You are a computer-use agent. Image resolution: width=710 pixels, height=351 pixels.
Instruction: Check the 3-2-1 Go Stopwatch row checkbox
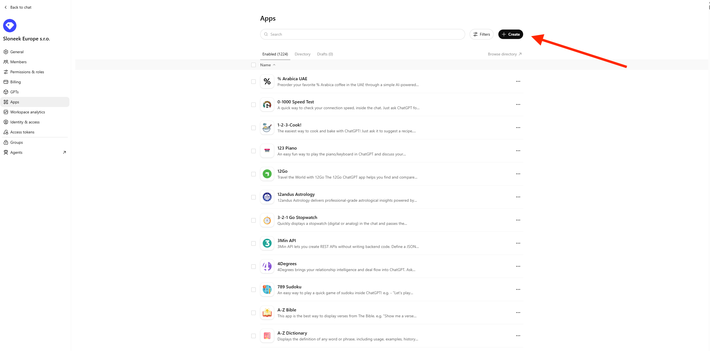point(253,220)
